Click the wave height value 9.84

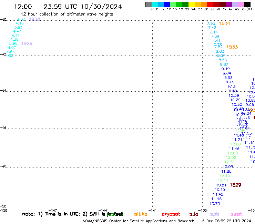[227, 73]
